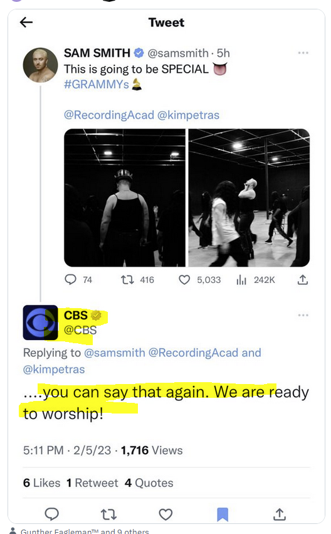Go back using the left arrow icon
Image resolution: width=331 pixels, height=534 pixels.
tap(26, 23)
